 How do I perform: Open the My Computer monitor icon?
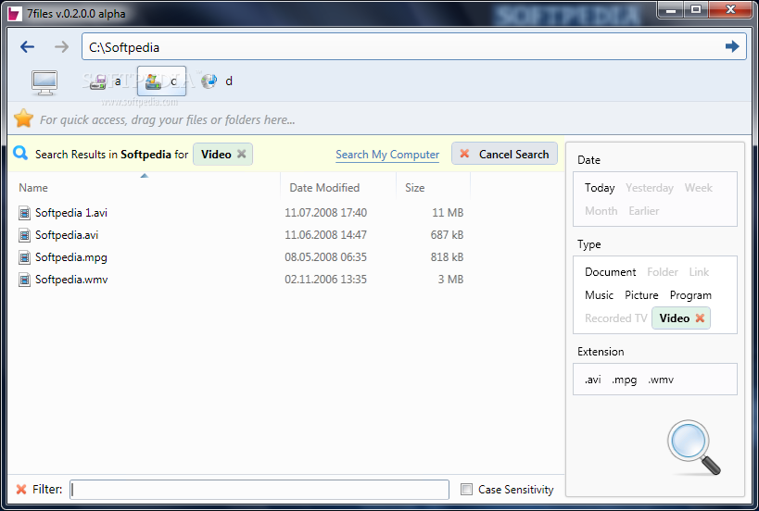tap(44, 82)
